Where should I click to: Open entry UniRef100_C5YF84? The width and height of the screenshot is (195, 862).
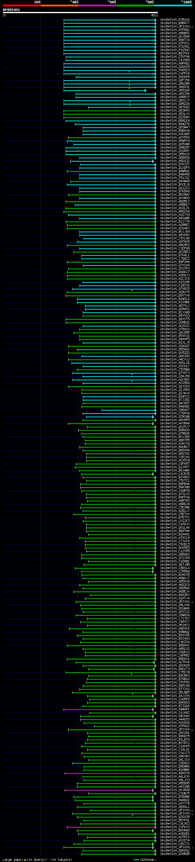[x=175, y=57]
